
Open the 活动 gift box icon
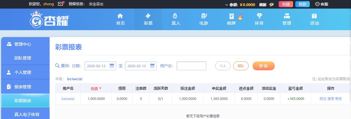pyautogui.click(x=314, y=16)
